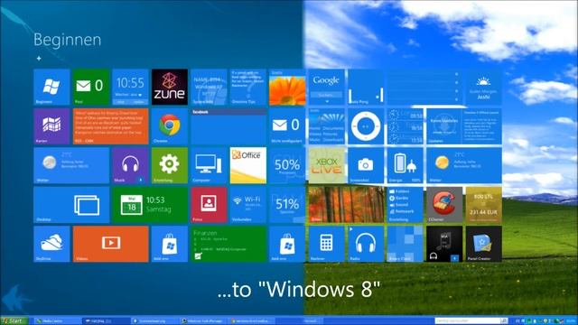Open the store Add-ons tile beside Rechner
Screen dimensions: 578x325
coord(287,244)
